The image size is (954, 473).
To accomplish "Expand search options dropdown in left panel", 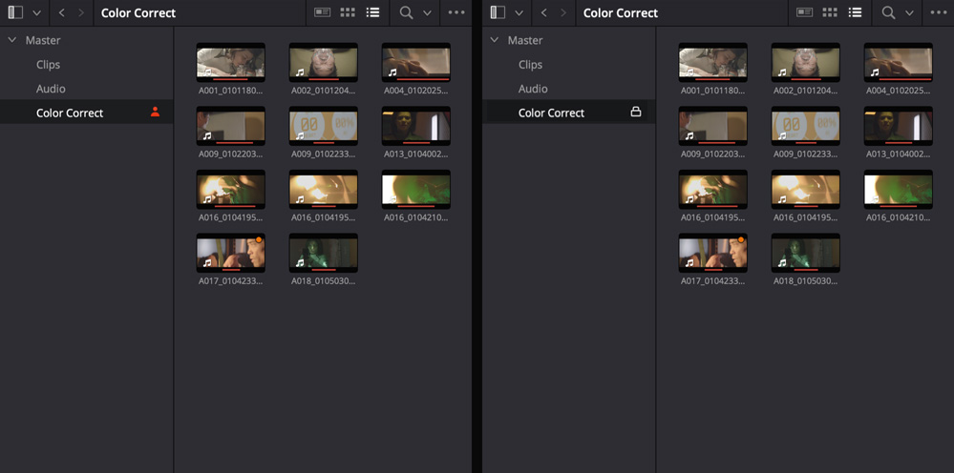I will [427, 12].
